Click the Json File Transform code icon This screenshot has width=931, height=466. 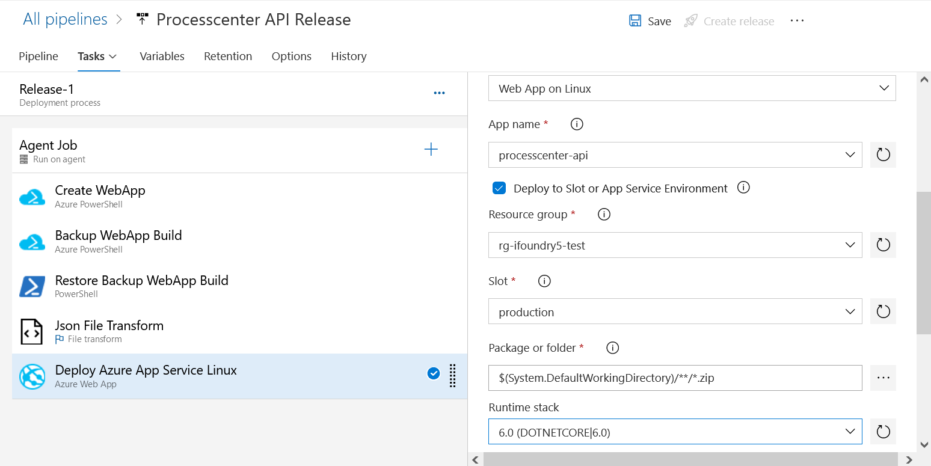coord(32,331)
